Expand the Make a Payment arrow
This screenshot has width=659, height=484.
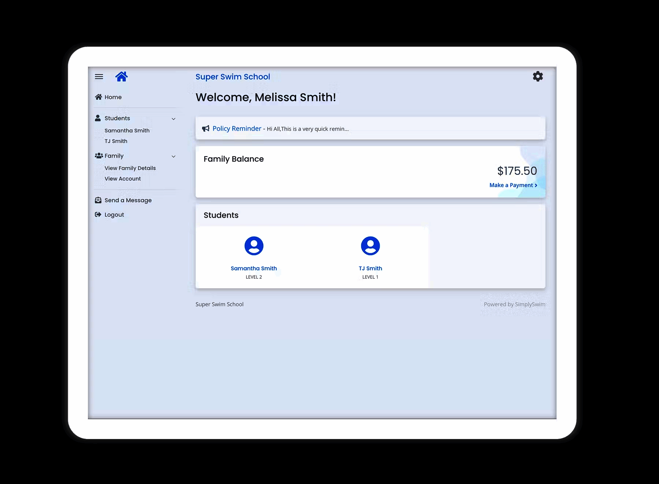(536, 185)
